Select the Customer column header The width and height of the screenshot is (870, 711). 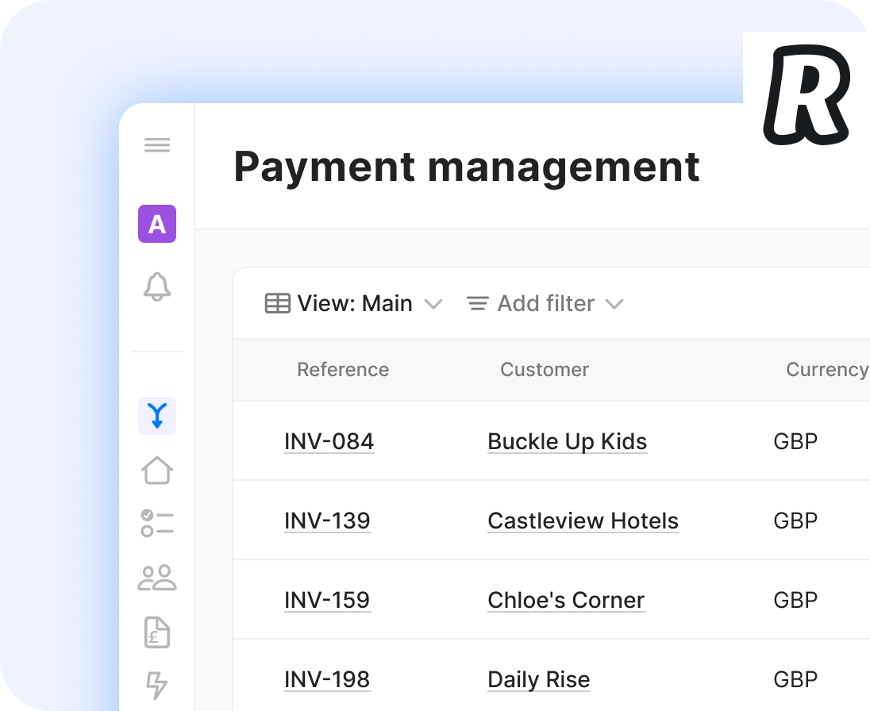(x=545, y=370)
